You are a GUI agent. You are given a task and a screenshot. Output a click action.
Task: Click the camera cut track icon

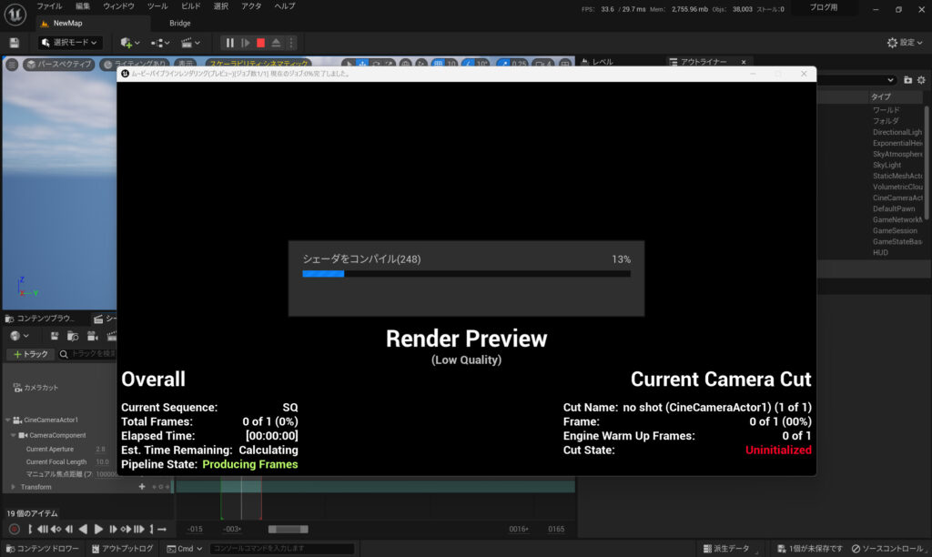click(x=15, y=388)
